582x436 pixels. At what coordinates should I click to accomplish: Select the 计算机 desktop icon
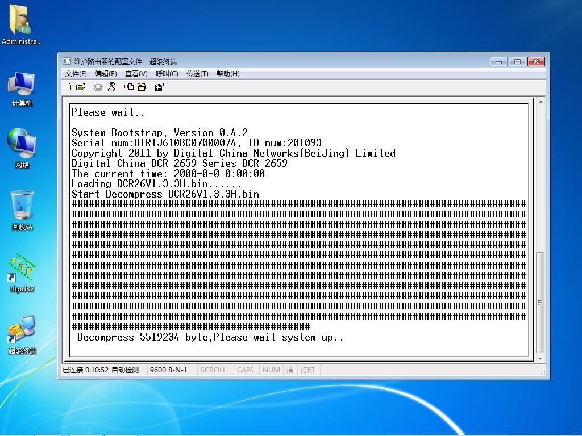tap(22, 89)
